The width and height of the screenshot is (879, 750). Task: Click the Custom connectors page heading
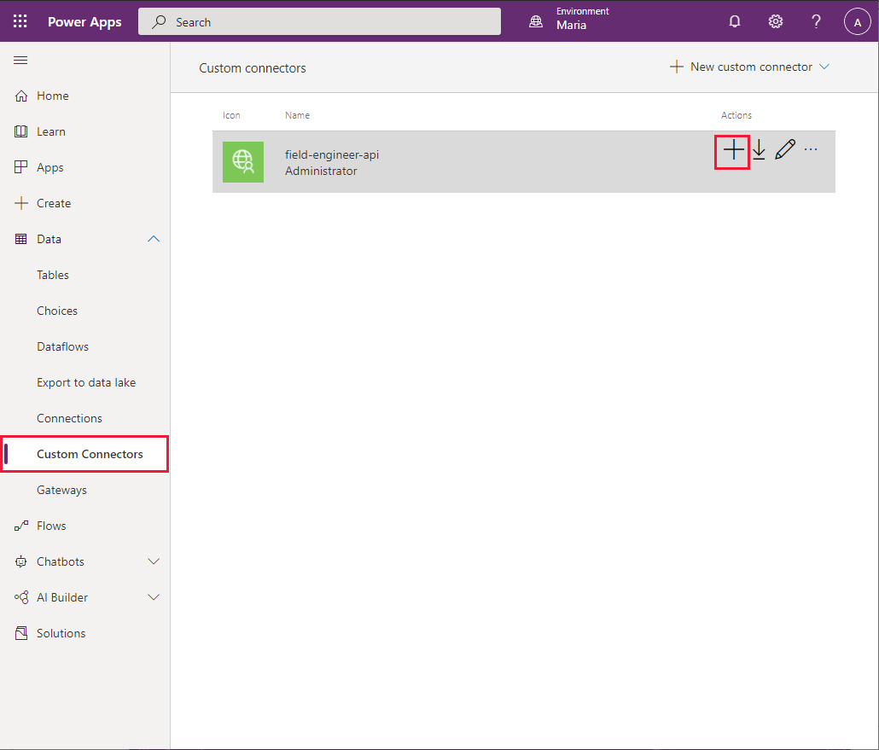[253, 68]
